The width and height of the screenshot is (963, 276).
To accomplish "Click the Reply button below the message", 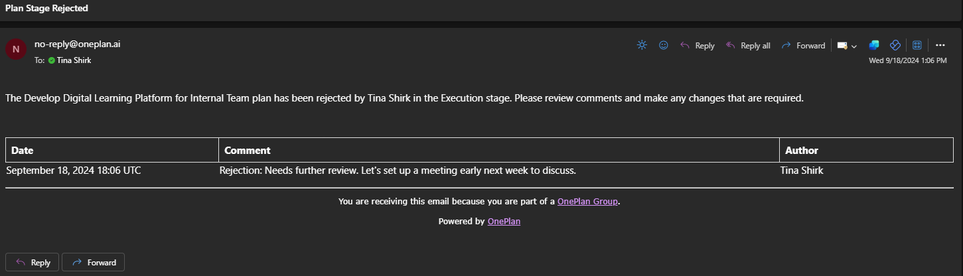I will (x=33, y=262).
